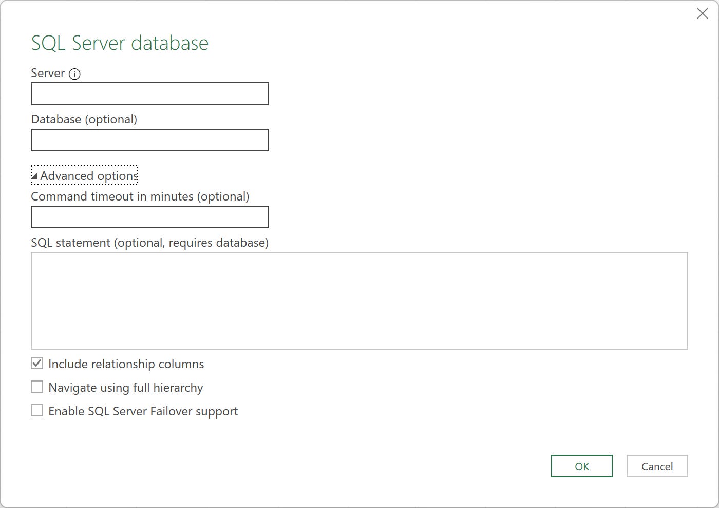Click the Server info icon
This screenshot has width=719, height=508.
coord(74,74)
